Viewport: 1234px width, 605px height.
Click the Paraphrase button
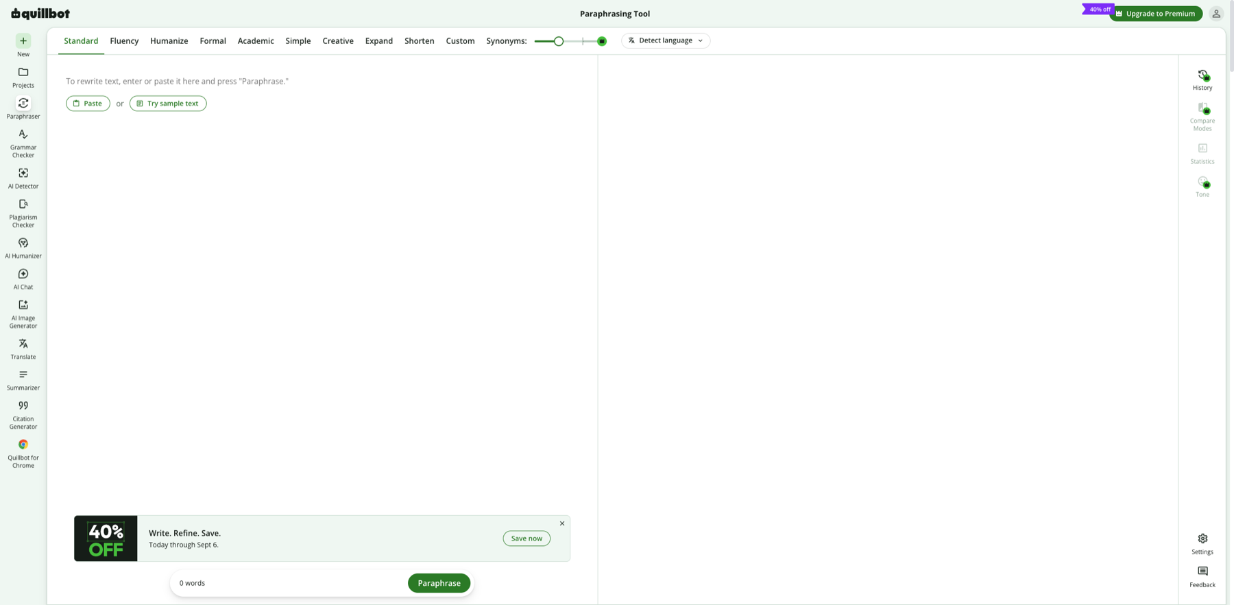[x=439, y=583]
